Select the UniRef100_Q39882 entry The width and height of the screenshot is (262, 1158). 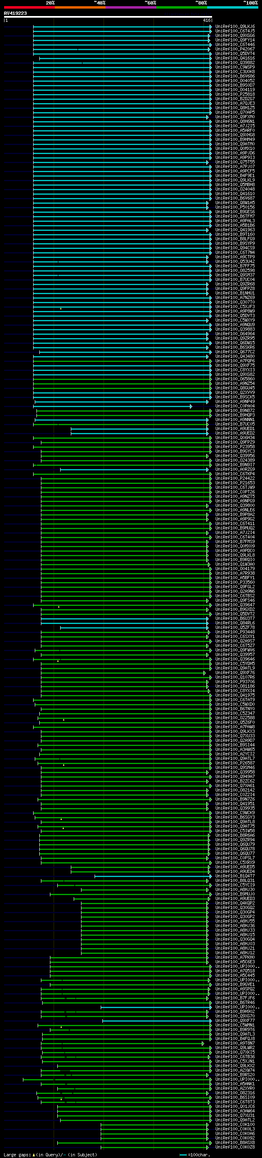(235, 62)
